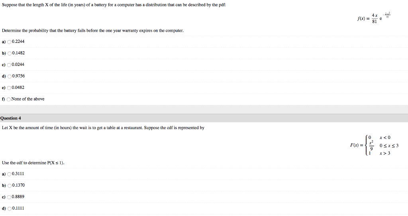Select the radio button for 0.2244
The width and height of the screenshot is (408, 216).
[10, 42]
